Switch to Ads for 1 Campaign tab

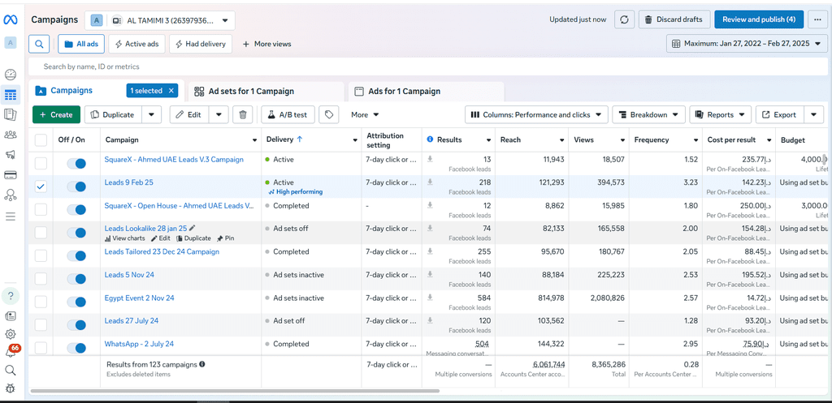426,91
